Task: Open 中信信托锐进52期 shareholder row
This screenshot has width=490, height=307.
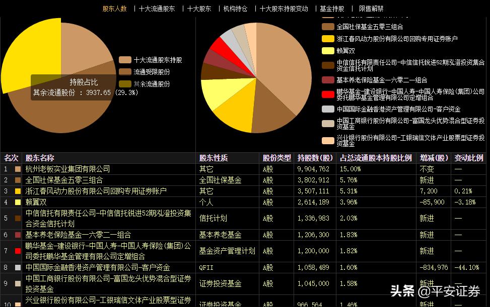Action: tap(108, 219)
